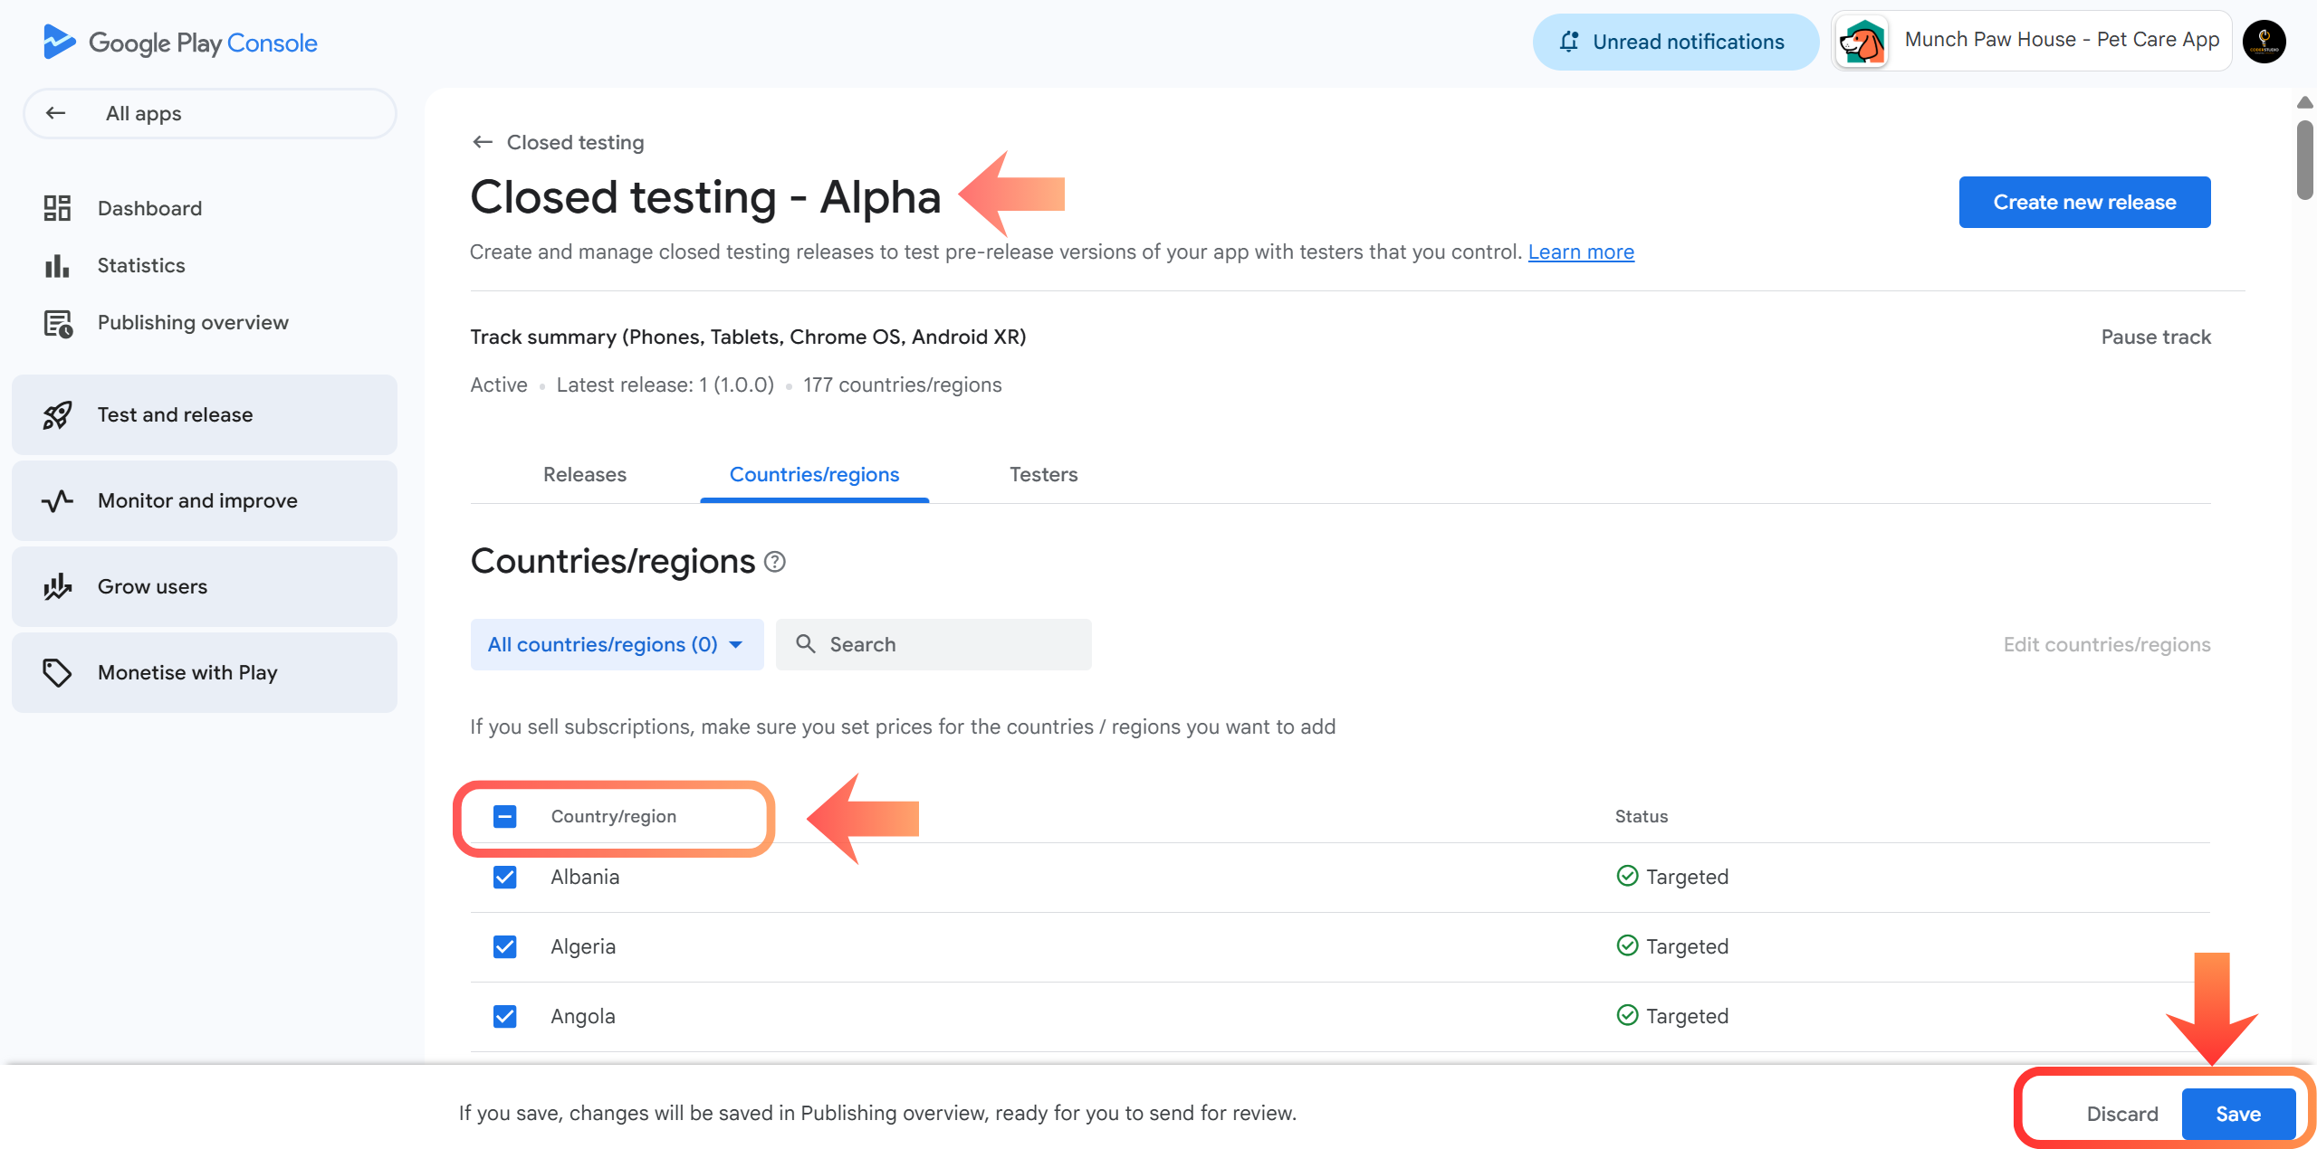2317x1149 pixels.
Task: Open Publishing overview in the sidebar
Action: tap(192, 321)
